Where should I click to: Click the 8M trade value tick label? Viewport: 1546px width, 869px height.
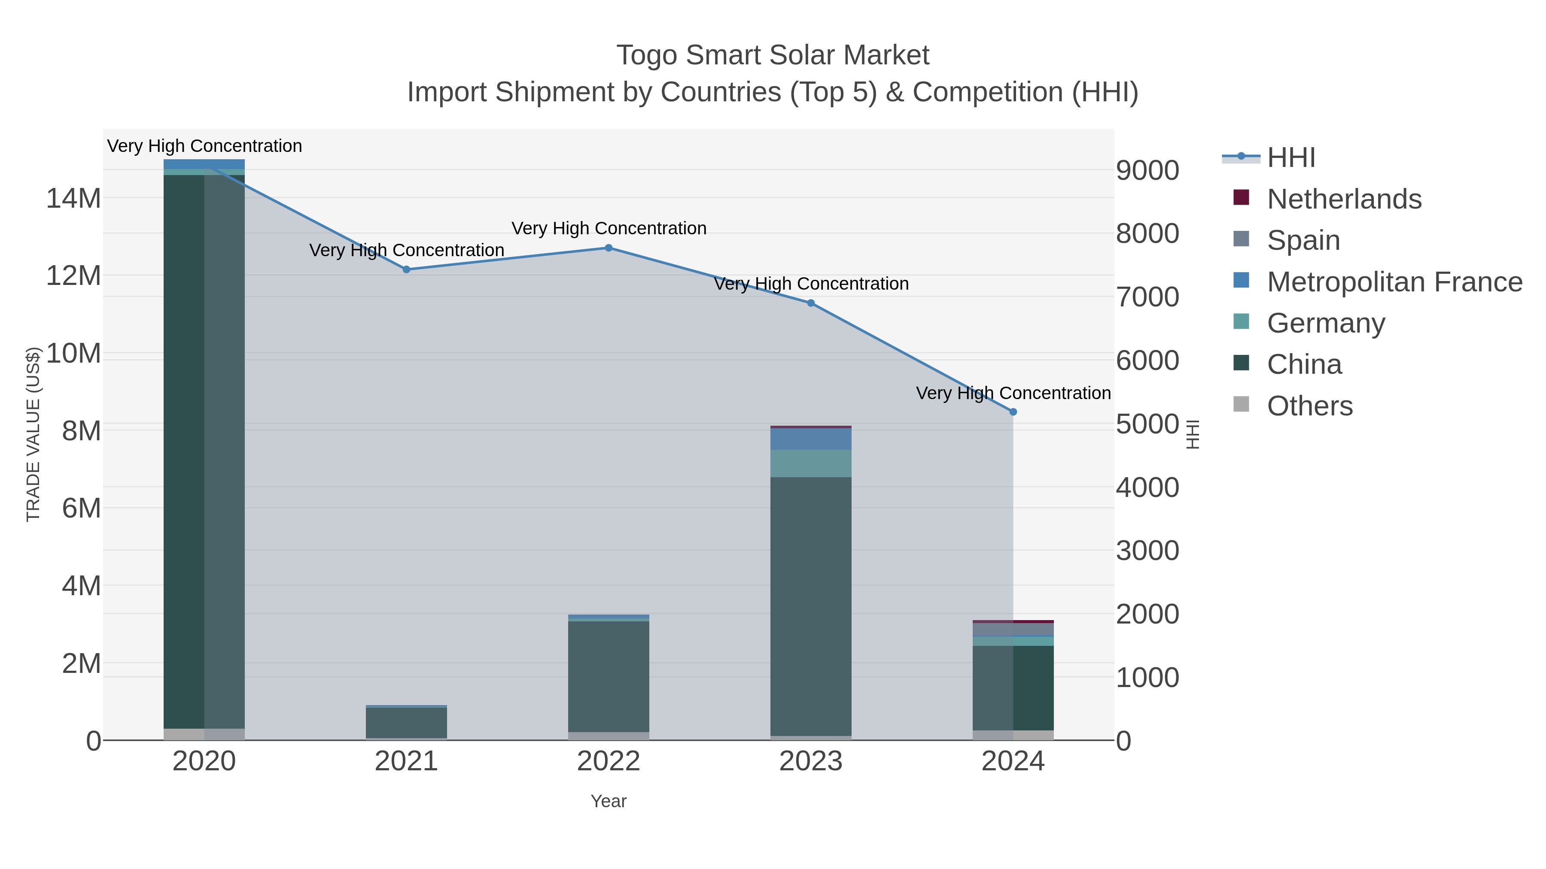pyautogui.click(x=81, y=430)
